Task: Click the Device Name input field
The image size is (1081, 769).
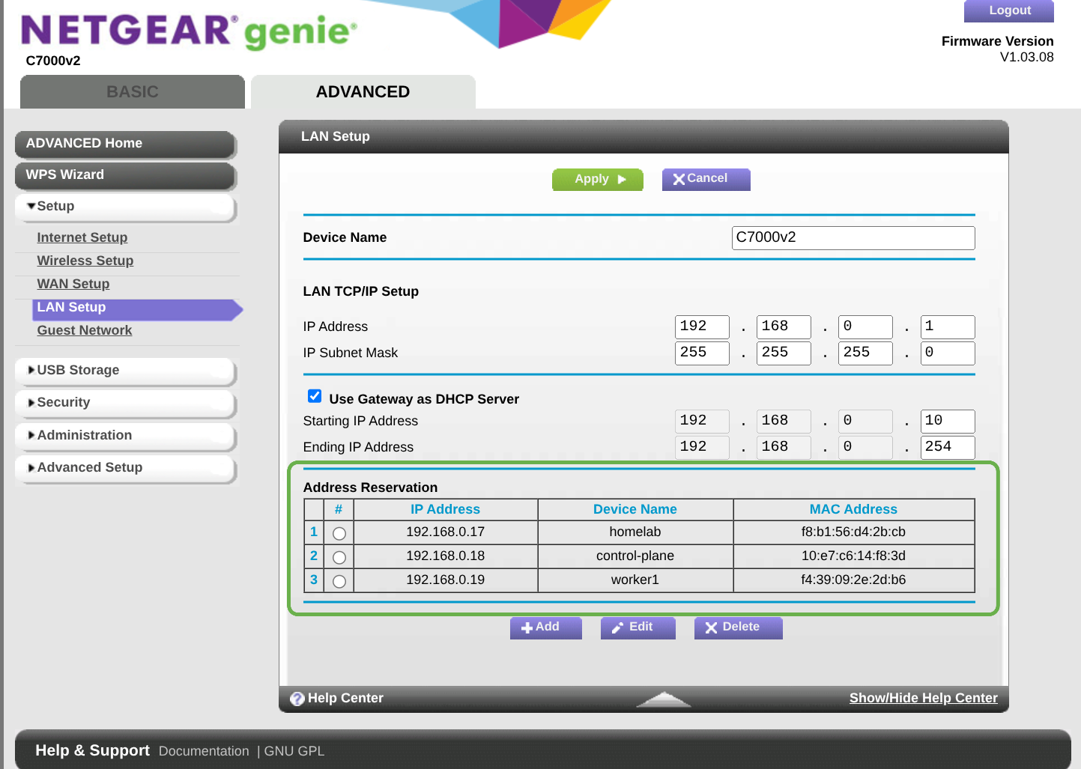Action: click(x=853, y=237)
